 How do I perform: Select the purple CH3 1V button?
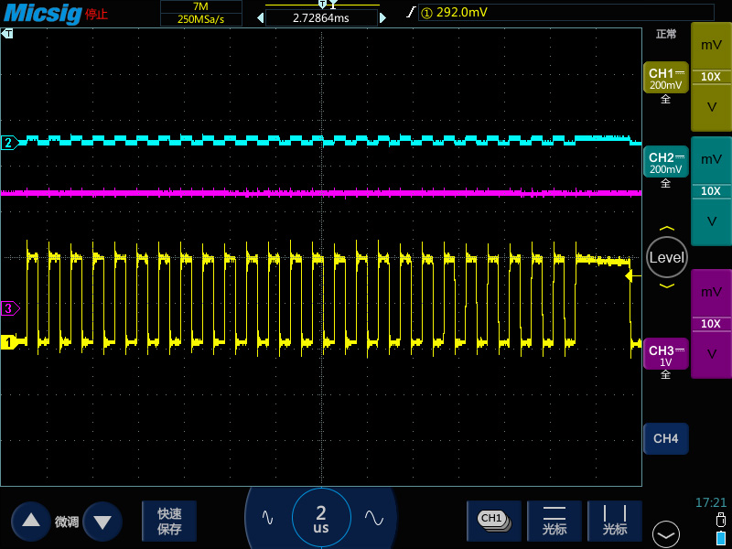[665, 355]
